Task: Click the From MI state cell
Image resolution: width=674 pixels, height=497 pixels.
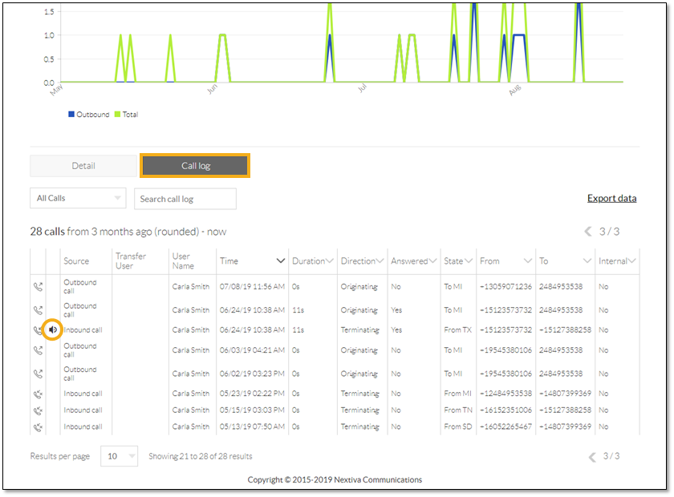Action: [458, 394]
